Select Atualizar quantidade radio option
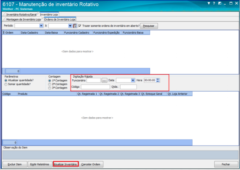Viewport: 240px width, 170px height. [6, 80]
